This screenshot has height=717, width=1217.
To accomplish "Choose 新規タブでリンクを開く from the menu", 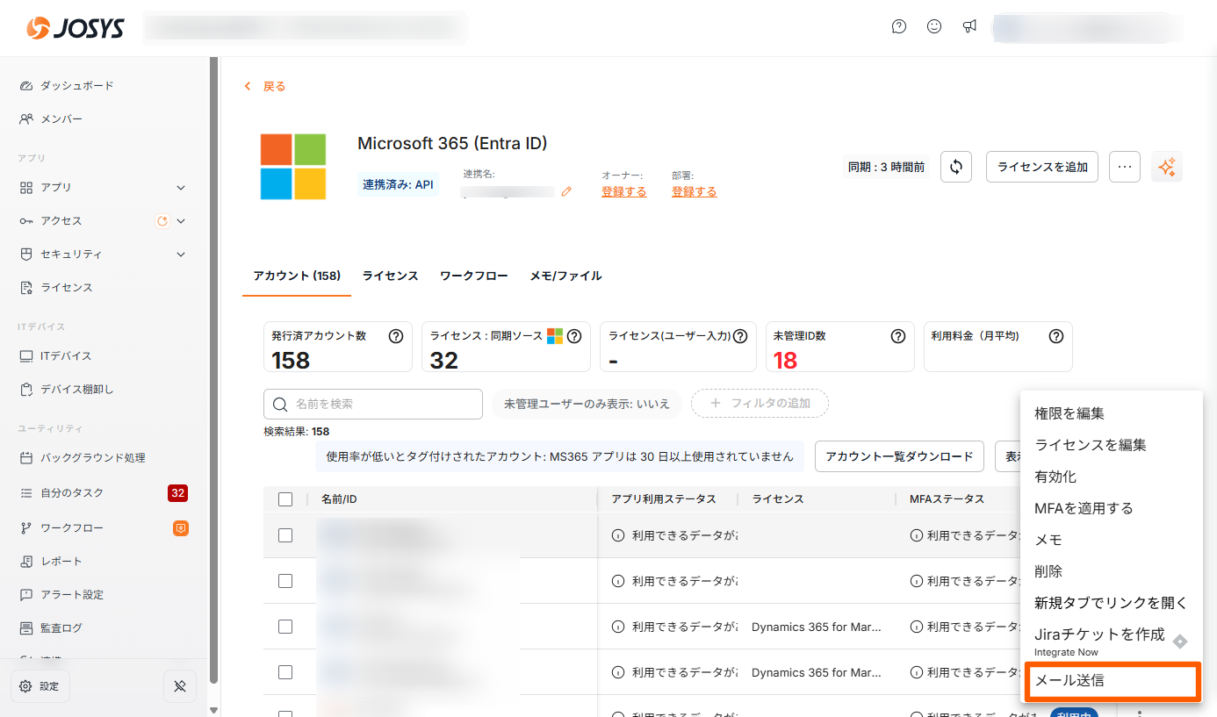I will pyautogui.click(x=1112, y=603).
